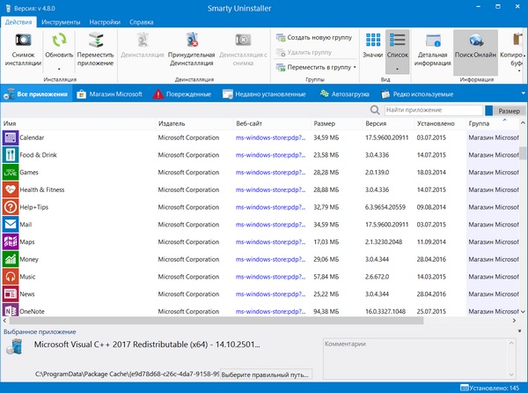Open the Инструменты ribbon tab
Image resolution: width=528 pixels, height=393 pixels.
(x=62, y=21)
